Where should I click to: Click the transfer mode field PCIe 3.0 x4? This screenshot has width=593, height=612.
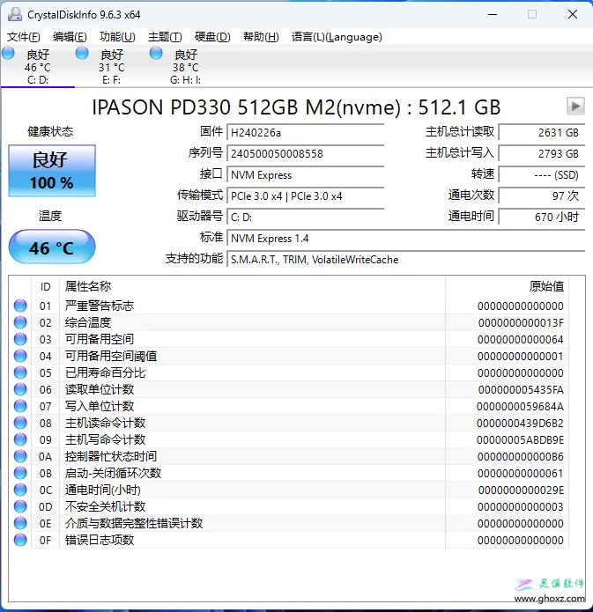pos(306,195)
